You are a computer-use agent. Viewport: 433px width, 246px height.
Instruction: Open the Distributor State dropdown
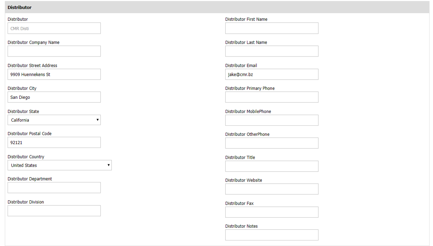coord(54,120)
